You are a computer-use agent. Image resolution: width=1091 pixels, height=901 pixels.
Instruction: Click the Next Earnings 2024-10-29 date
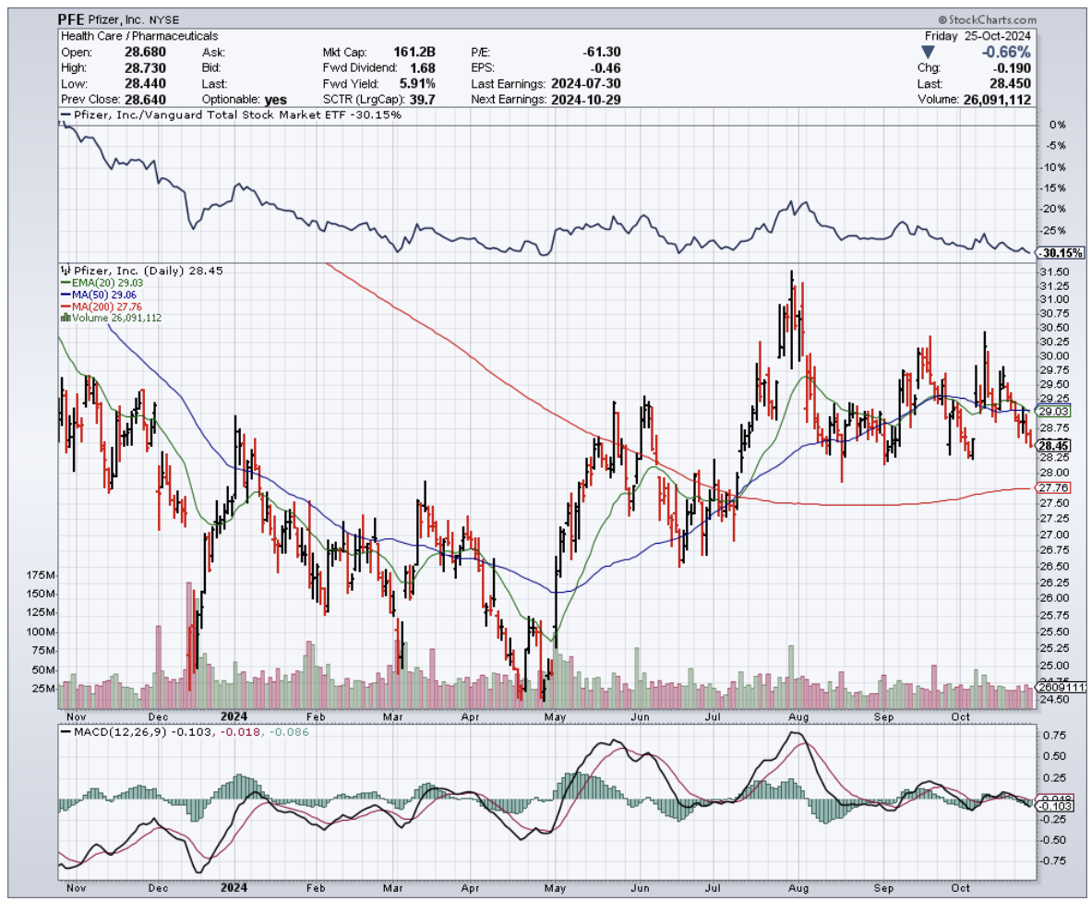click(x=581, y=100)
